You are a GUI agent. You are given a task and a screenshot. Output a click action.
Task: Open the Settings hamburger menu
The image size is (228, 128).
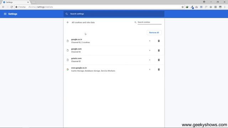point(5,14)
